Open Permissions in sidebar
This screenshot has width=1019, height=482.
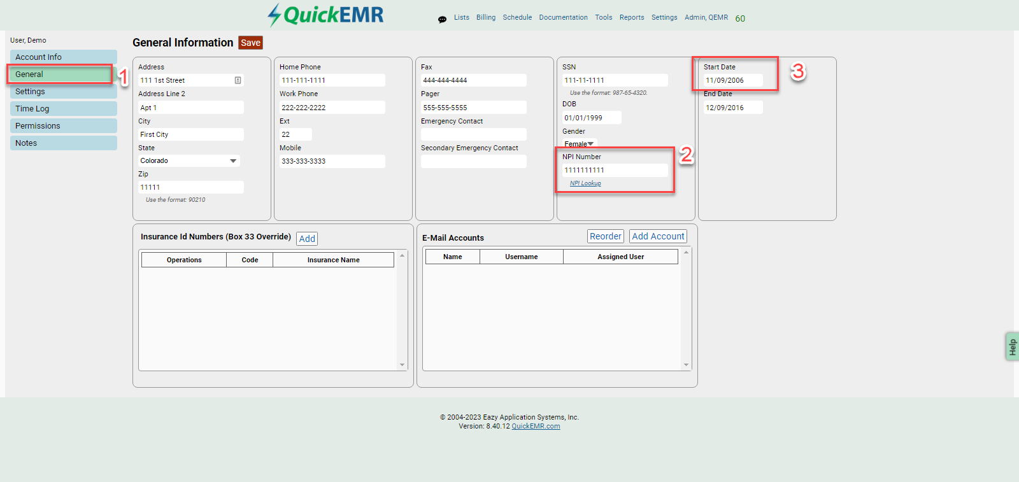[x=64, y=125]
